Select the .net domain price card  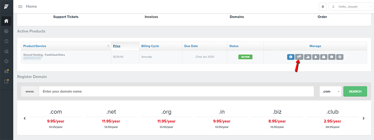coord(111,118)
